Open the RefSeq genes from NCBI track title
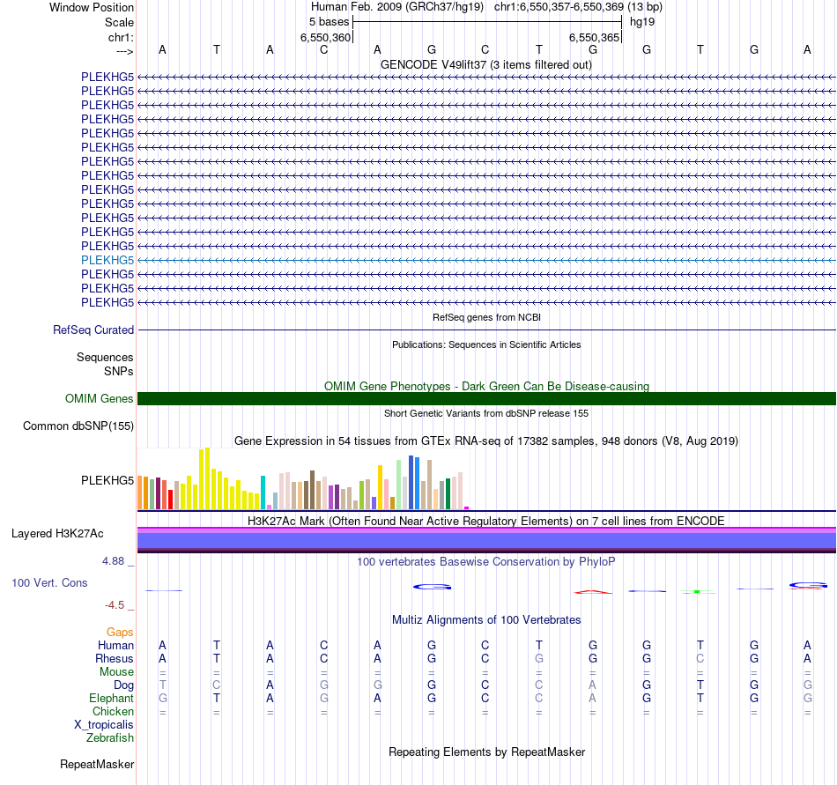 (486, 317)
